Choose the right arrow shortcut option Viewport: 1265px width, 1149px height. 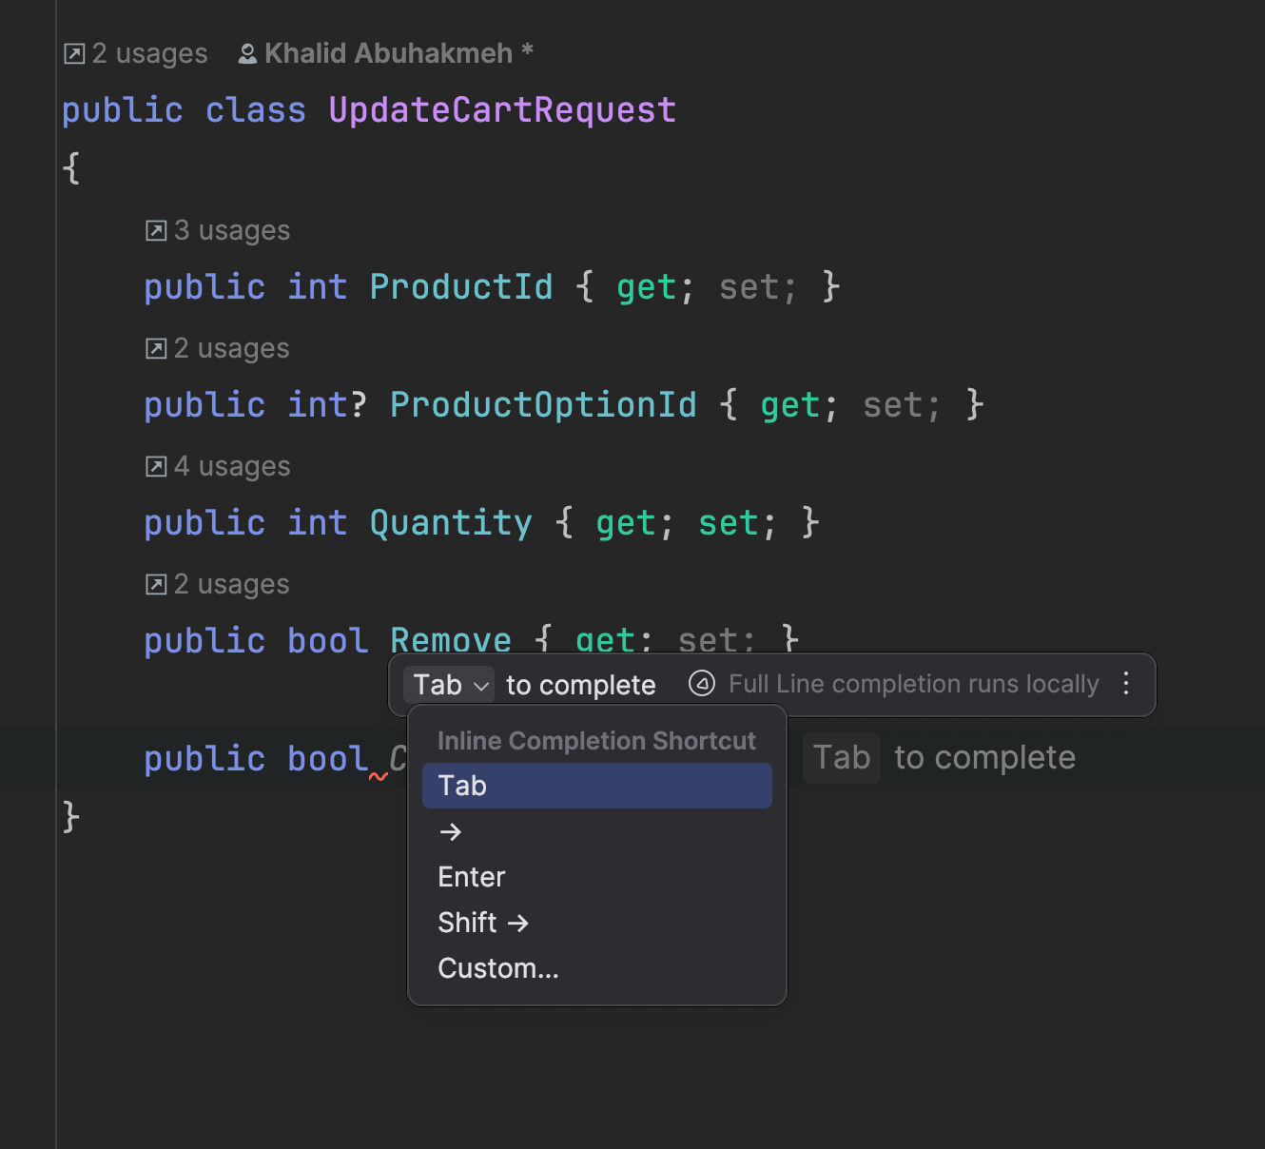click(x=596, y=831)
